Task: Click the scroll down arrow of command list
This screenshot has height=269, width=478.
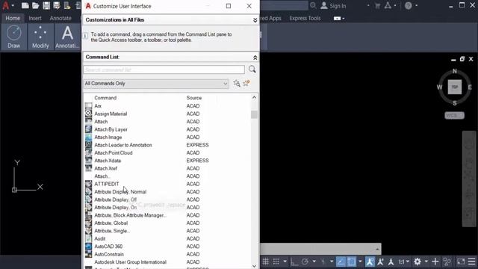Action: (x=254, y=266)
